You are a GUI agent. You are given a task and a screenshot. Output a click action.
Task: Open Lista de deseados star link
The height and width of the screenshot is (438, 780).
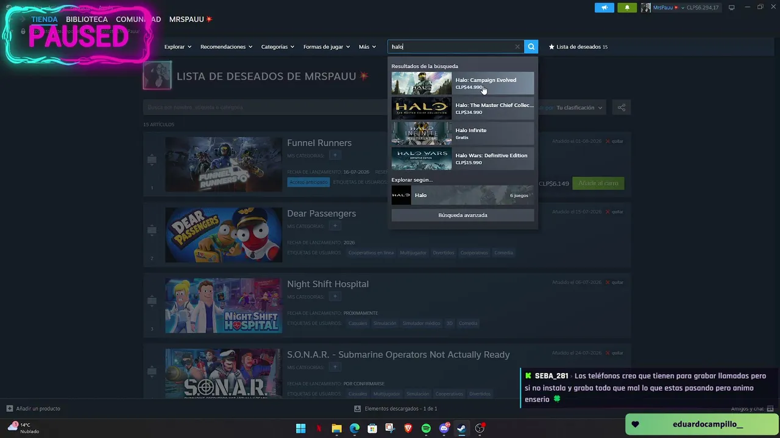click(x=578, y=47)
